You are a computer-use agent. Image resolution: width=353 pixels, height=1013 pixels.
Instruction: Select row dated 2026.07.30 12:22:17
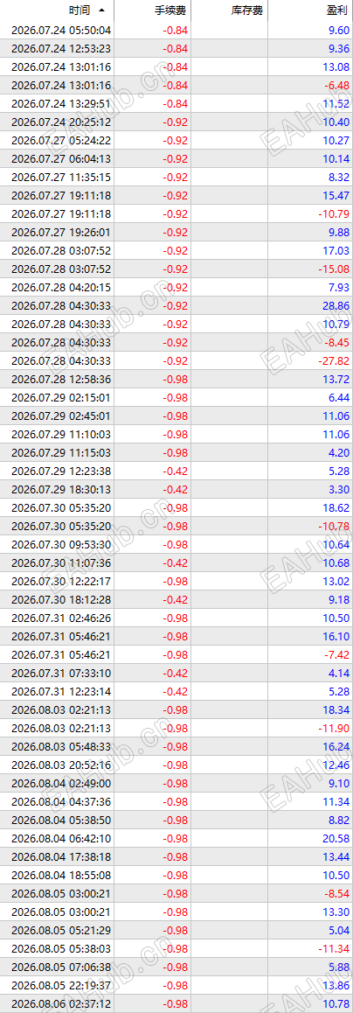pyautogui.click(x=176, y=580)
